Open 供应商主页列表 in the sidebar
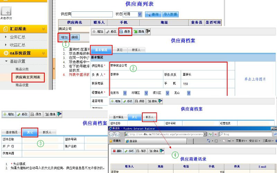This screenshot has width=277, height=173. click(x=28, y=77)
